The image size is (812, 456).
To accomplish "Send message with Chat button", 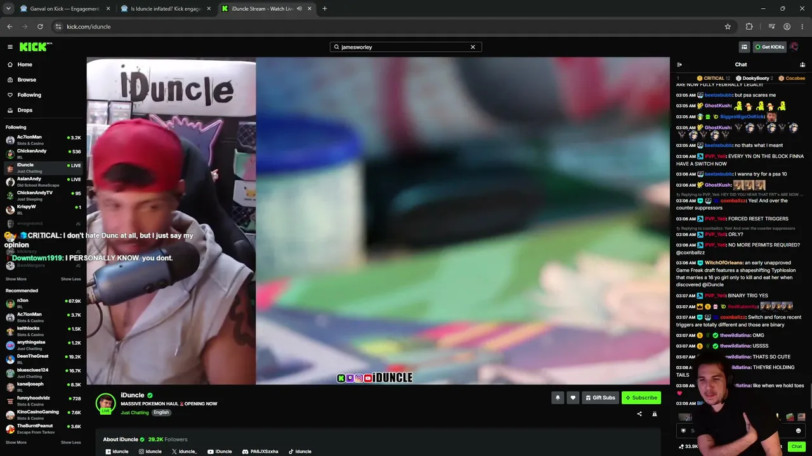I will [x=797, y=446].
